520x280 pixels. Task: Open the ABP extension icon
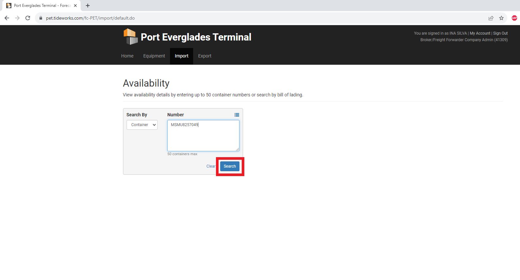coord(514,18)
